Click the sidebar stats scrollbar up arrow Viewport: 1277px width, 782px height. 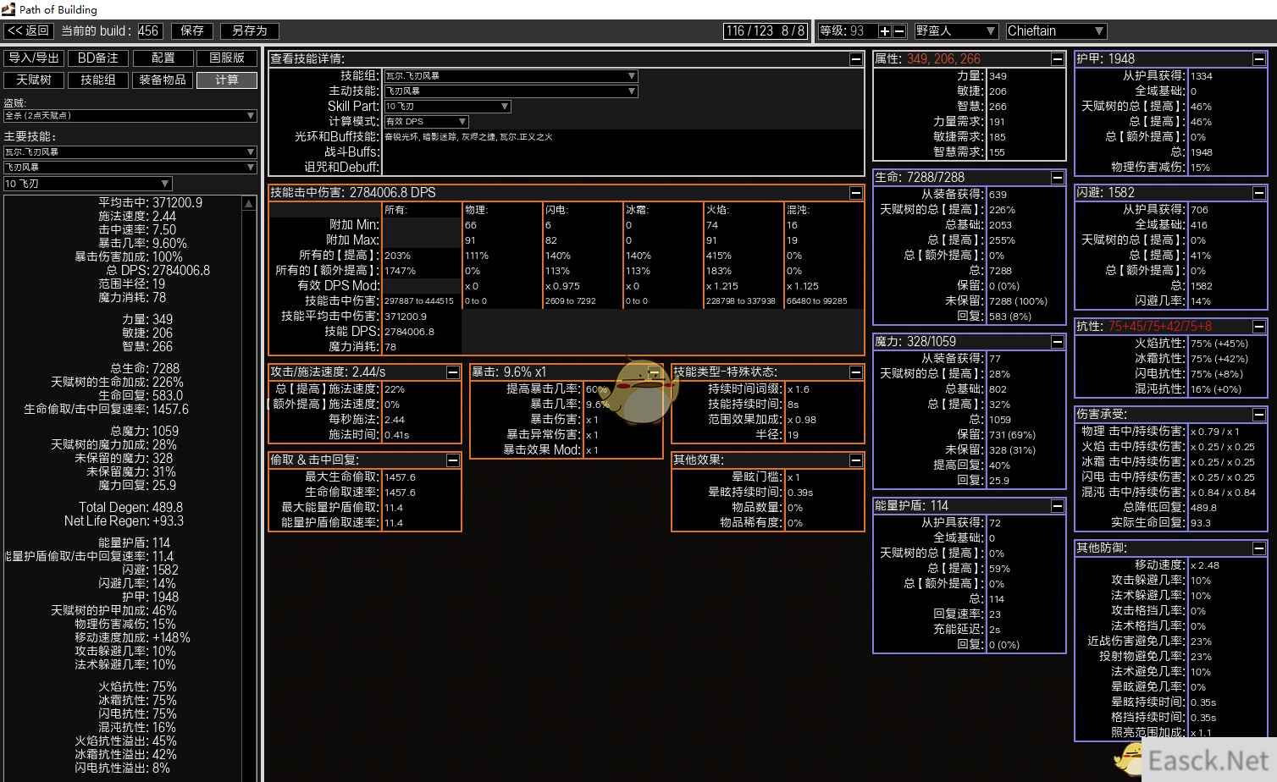(249, 204)
